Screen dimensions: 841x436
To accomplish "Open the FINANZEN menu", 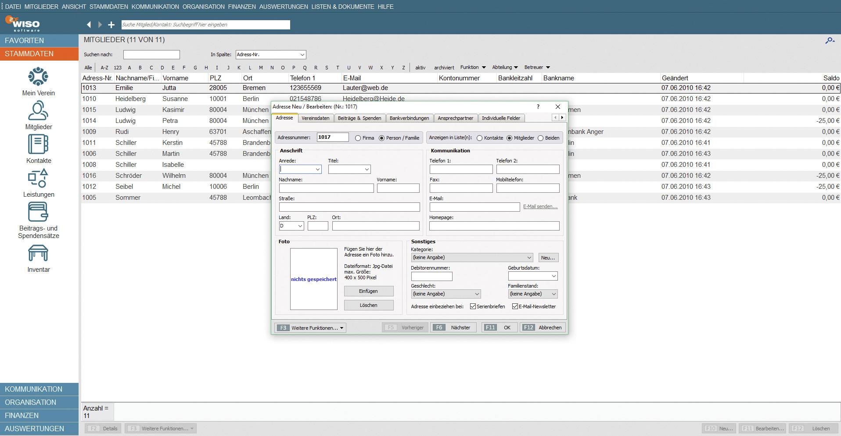I will pos(242,7).
